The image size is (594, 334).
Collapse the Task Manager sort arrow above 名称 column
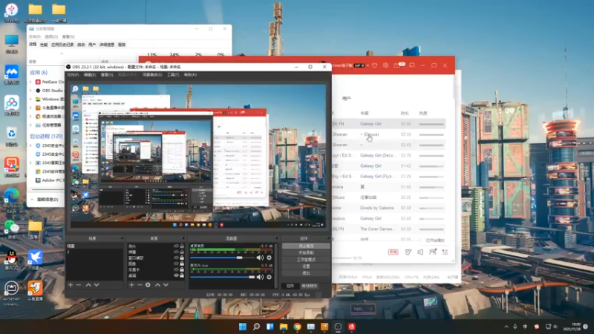[x=62, y=53]
